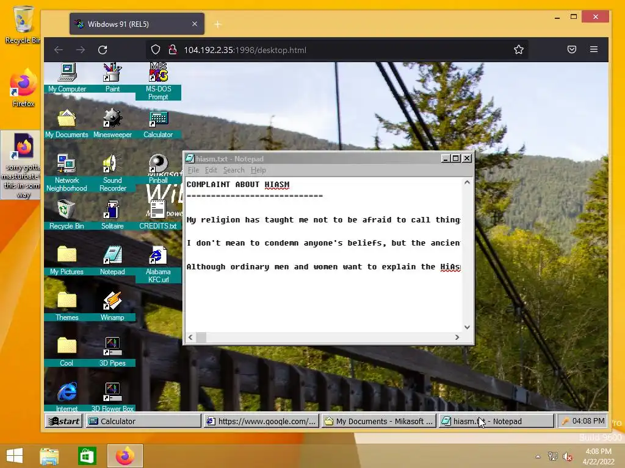625x468 pixels.
Task: Bookmark this page with star
Action: pos(519,50)
